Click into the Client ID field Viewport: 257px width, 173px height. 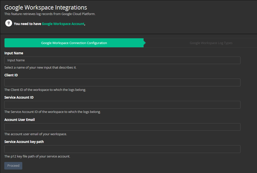pyautogui.click(x=122, y=83)
